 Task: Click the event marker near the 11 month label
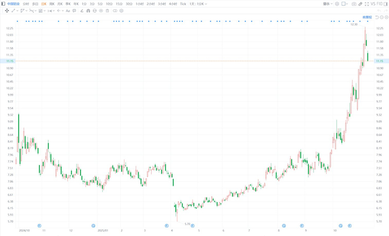[x=39, y=225]
